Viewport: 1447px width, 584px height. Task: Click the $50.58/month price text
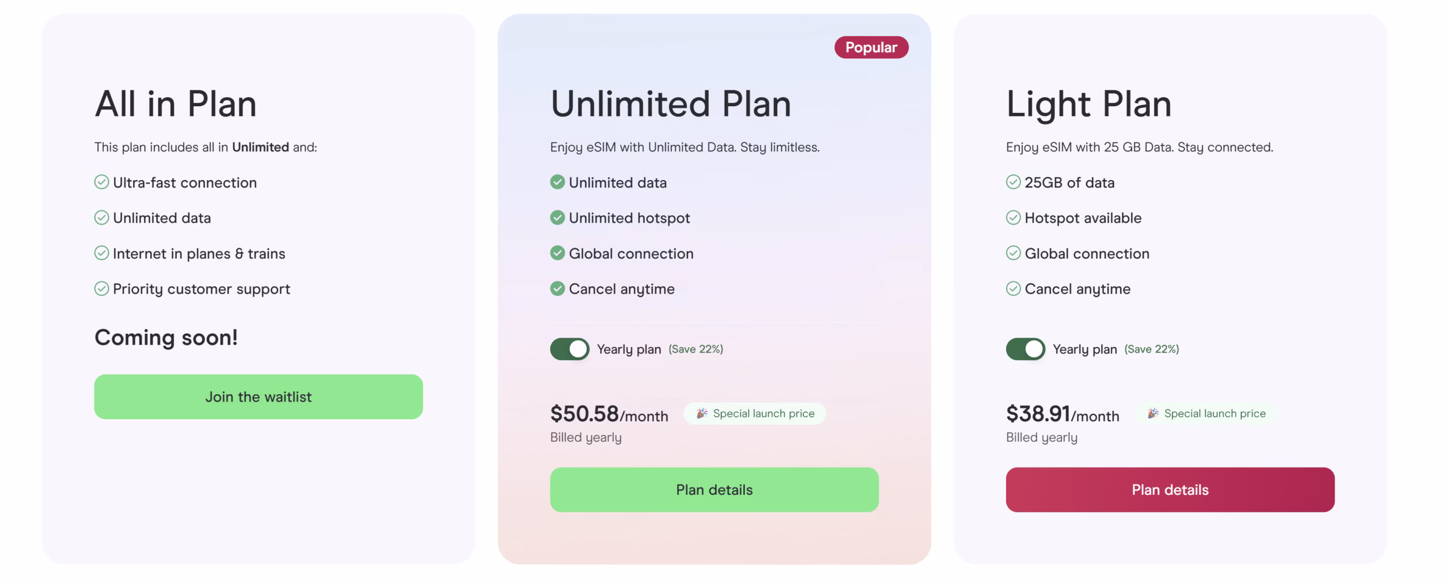click(609, 414)
